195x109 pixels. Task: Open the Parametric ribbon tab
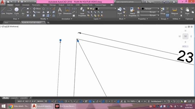[x=36, y=5]
